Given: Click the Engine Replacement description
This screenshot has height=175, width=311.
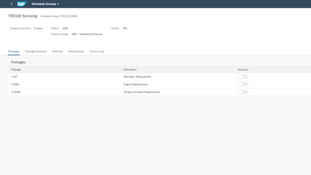Looking at the screenshot, I should 136,84.
